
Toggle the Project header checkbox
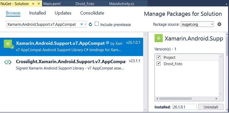click(158, 57)
